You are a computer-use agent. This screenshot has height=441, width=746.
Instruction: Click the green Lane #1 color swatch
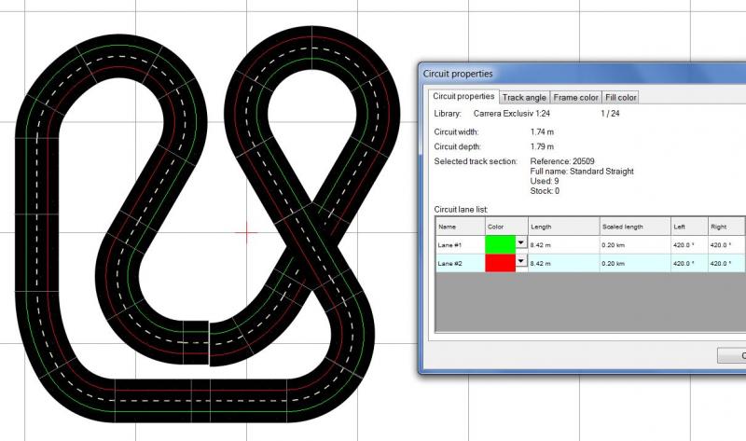500,244
